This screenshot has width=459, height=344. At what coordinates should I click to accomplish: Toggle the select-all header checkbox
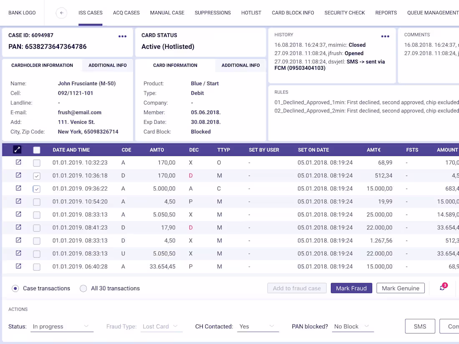point(37,150)
